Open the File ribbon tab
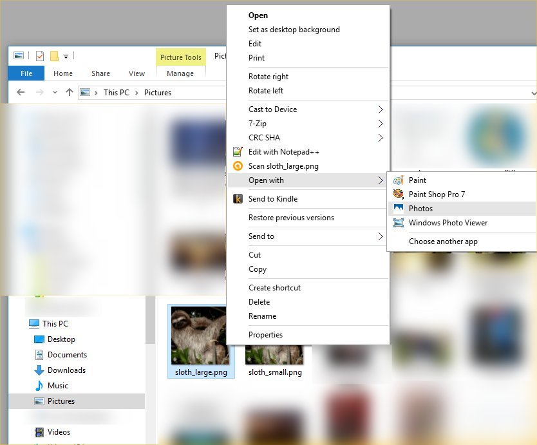This screenshot has height=445, width=537. [x=26, y=73]
